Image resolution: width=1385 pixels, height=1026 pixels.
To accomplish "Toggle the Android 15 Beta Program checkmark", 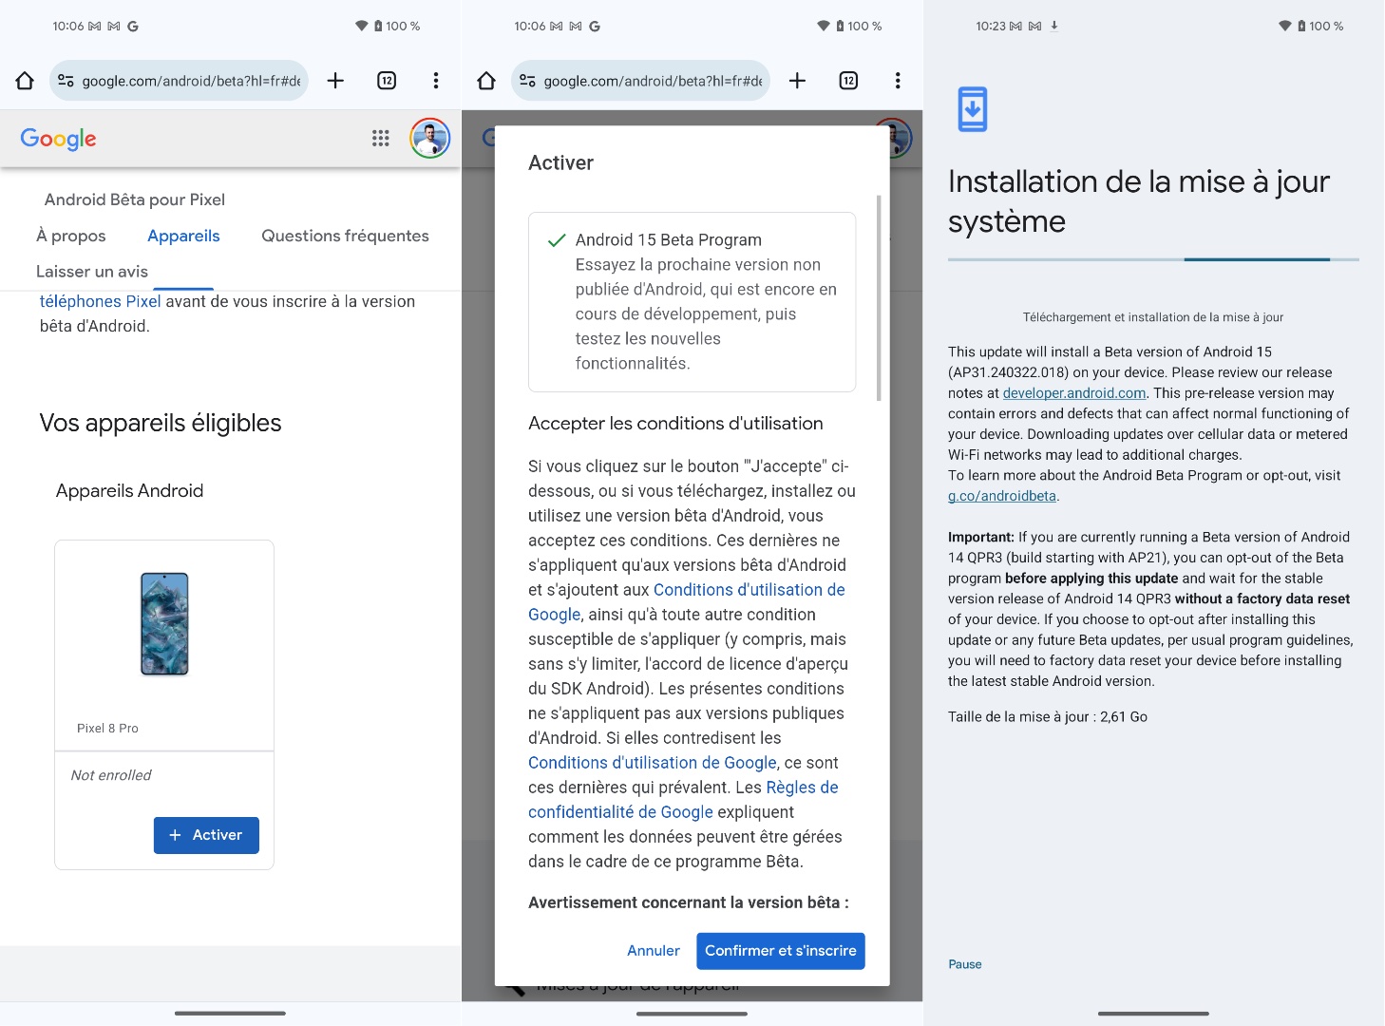I will tap(558, 240).
